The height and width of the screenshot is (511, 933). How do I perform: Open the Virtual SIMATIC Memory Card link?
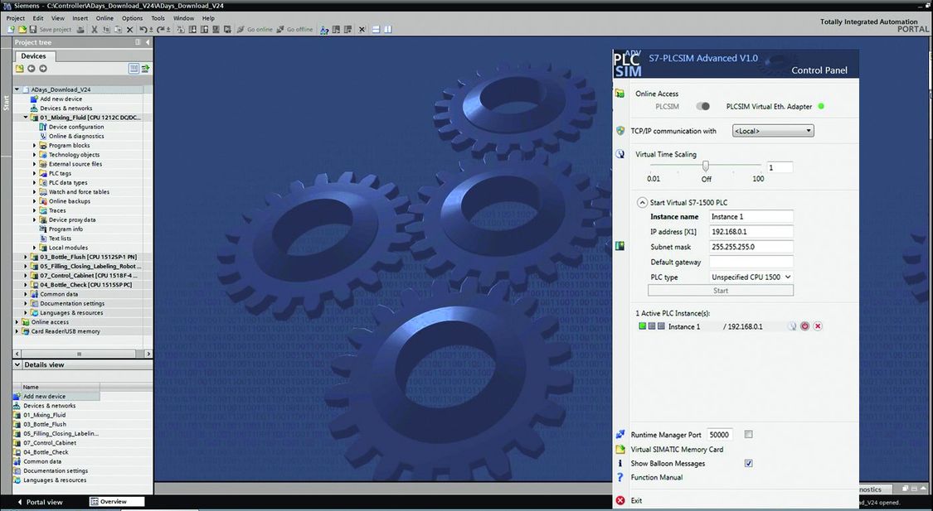[677, 449]
